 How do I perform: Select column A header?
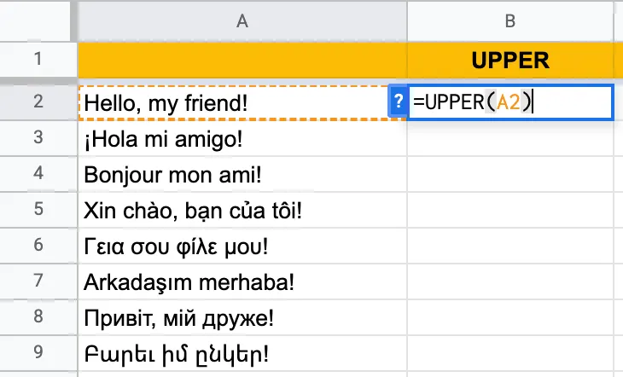(242, 20)
